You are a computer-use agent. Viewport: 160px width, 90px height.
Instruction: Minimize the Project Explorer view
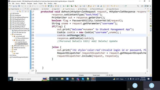click(25, 9)
